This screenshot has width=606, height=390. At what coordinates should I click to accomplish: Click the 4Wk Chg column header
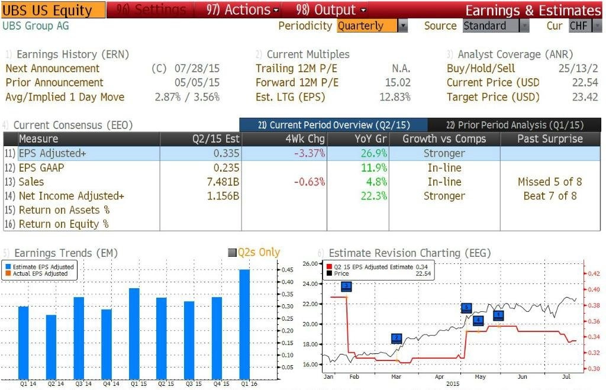point(284,138)
